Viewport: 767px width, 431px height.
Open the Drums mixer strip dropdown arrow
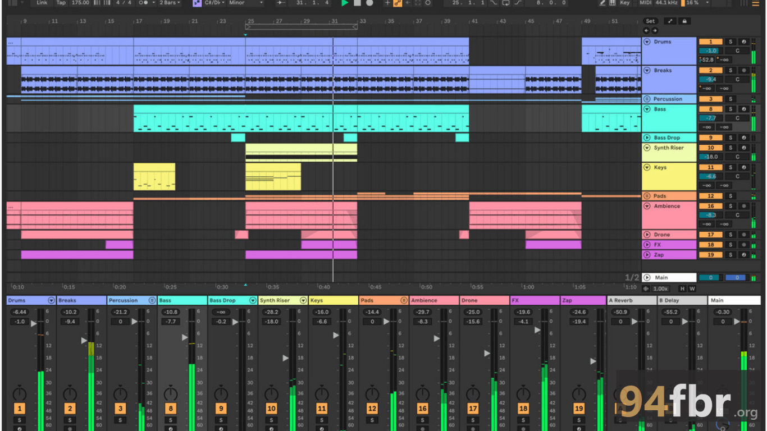52,300
